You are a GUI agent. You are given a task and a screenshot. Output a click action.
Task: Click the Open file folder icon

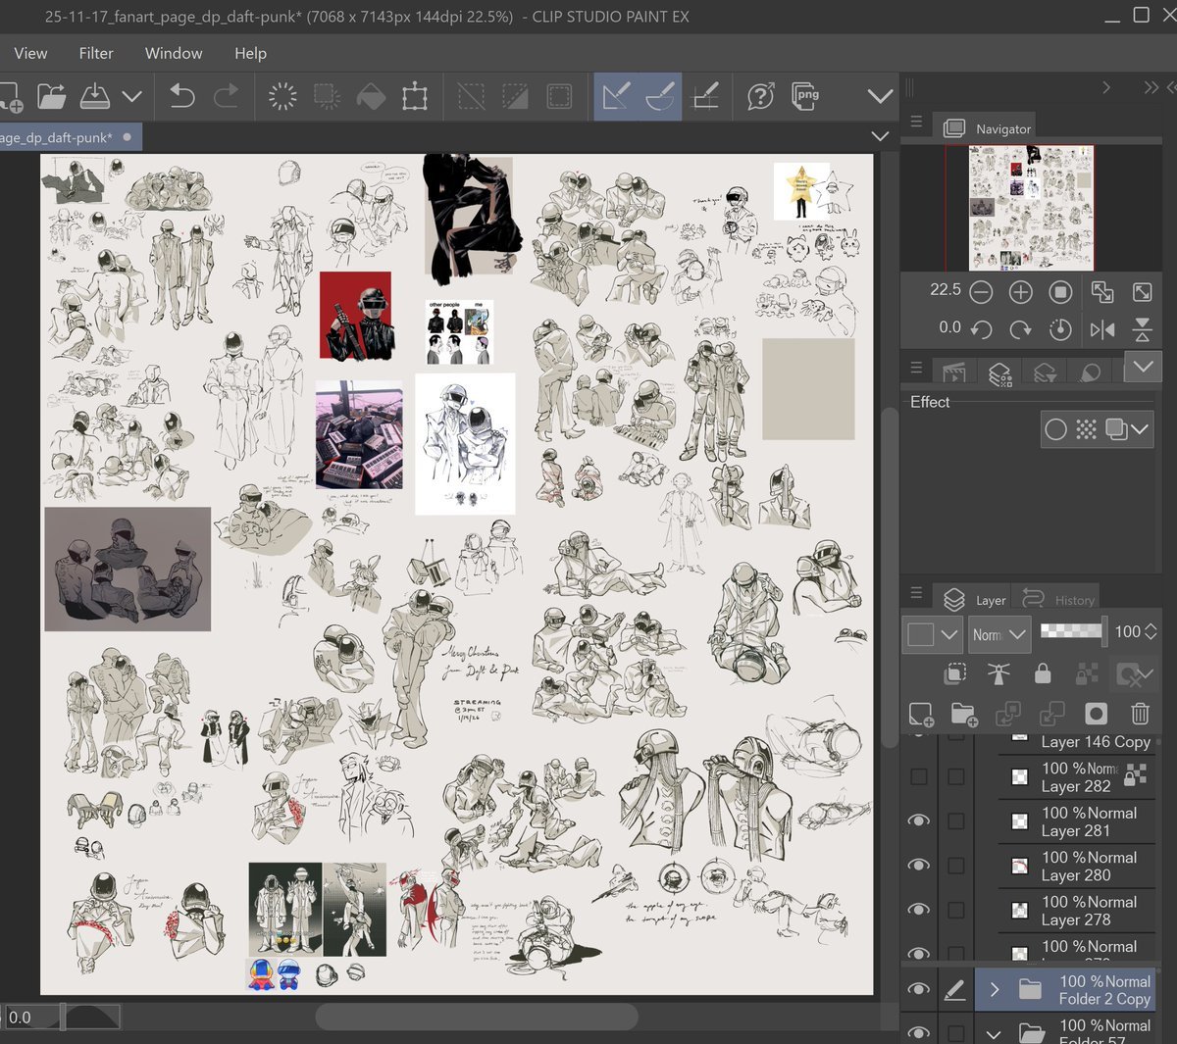pos(51,96)
